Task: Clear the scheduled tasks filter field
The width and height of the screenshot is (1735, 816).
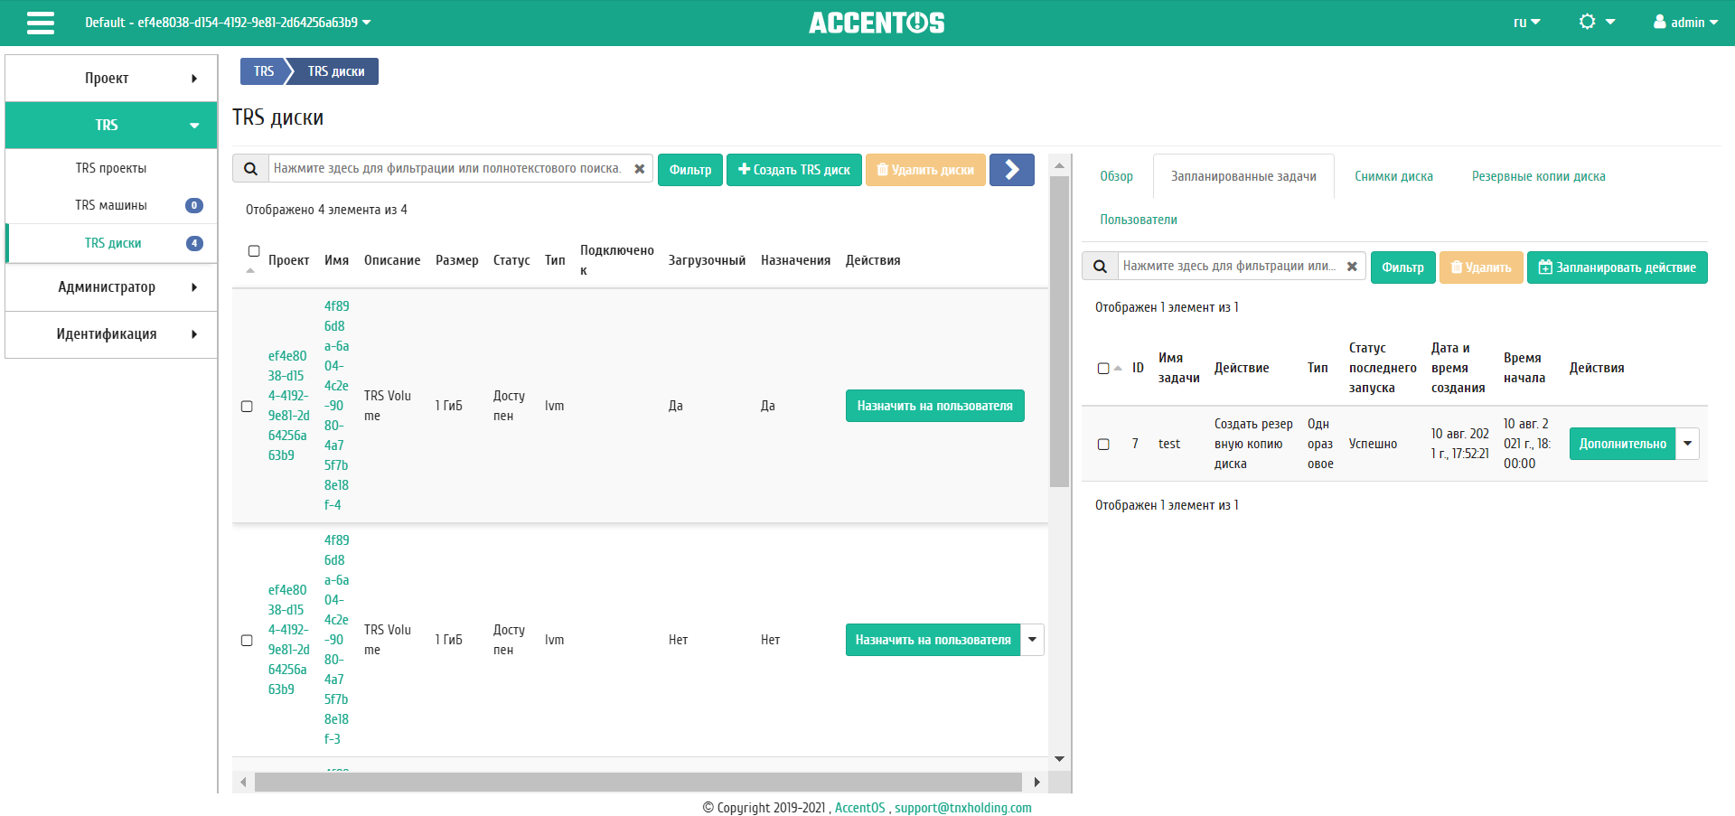Action: coord(1352,267)
